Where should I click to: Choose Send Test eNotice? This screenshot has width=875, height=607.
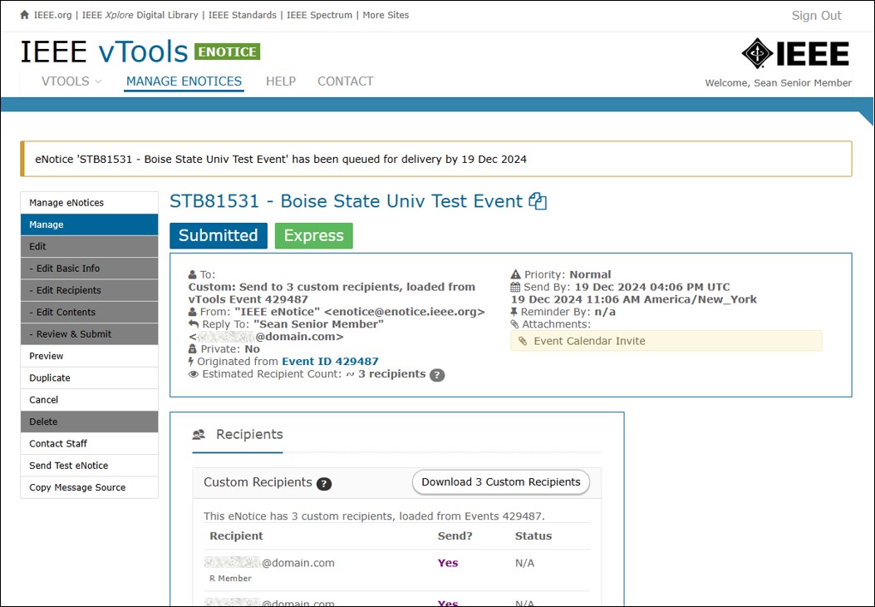[x=89, y=466]
